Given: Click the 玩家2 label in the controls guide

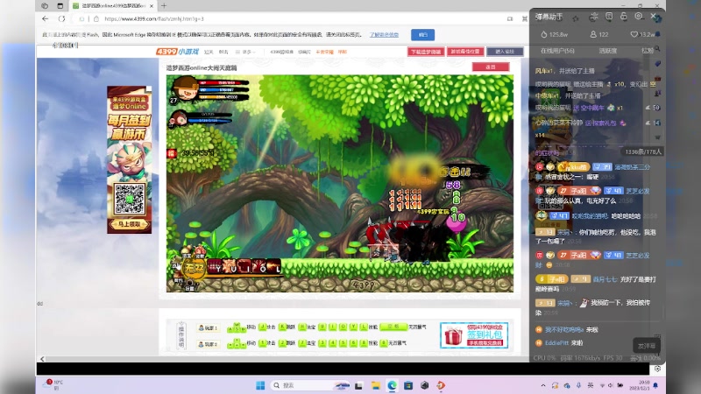Looking at the screenshot, I should click(208, 344).
